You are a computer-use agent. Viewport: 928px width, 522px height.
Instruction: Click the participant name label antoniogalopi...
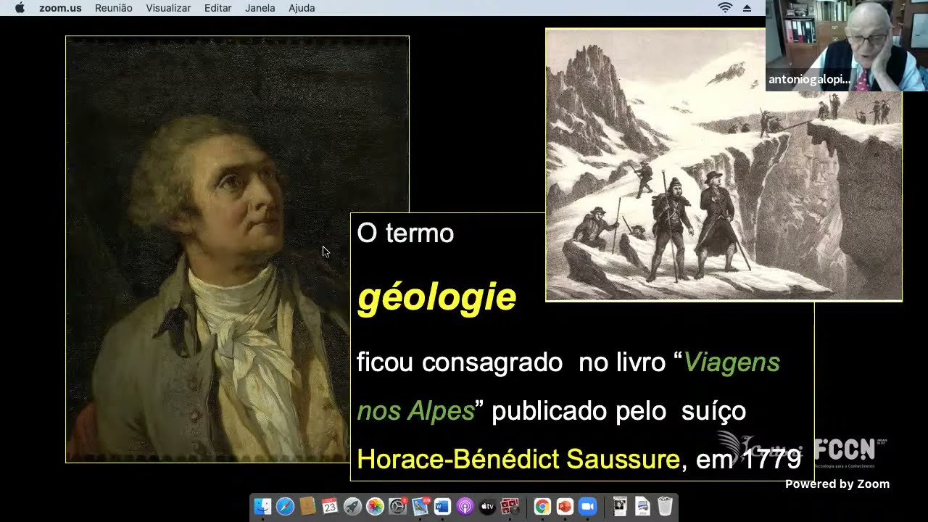(x=809, y=80)
